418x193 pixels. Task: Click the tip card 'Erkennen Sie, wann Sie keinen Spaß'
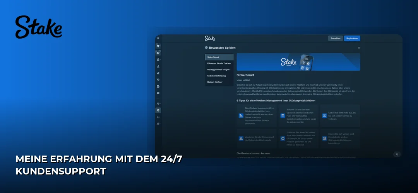pos(298,139)
